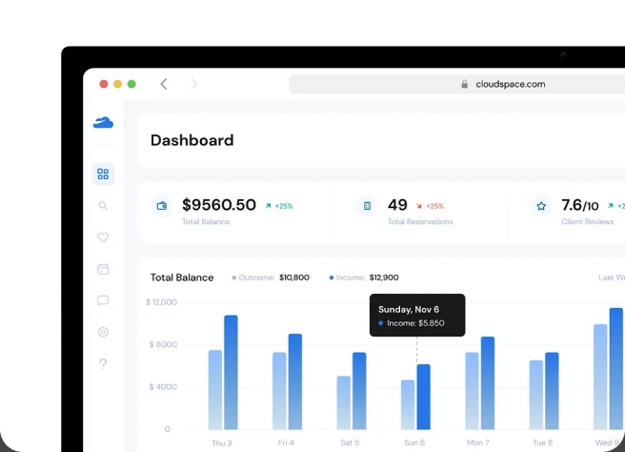
Task: Open the Dashboard grid icon in sidebar
Action: pyautogui.click(x=103, y=174)
